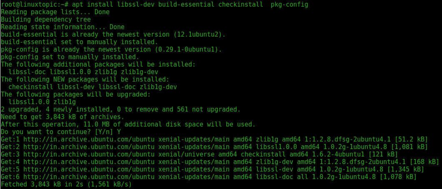
Task: Click the root@linuxtopic prompt text
Action: tap(35, 5)
